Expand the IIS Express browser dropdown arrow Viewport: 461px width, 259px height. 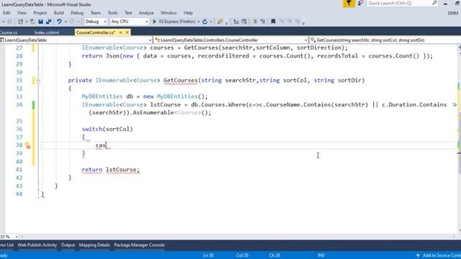click(199, 22)
